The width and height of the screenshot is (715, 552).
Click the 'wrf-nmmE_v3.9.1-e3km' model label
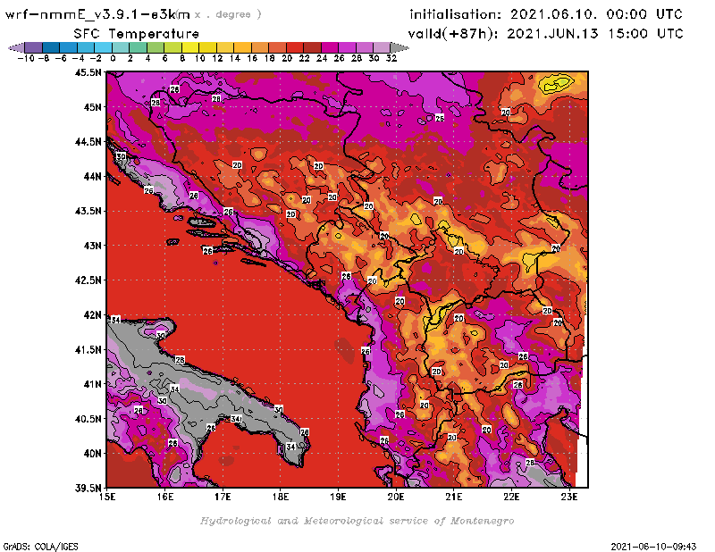coord(97,14)
